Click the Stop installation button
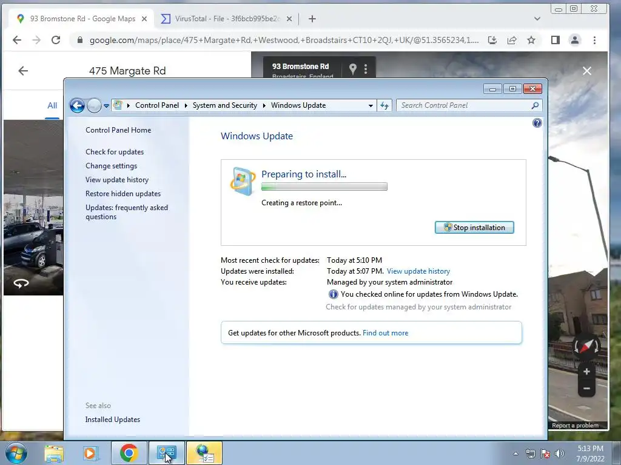The width and height of the screenshot is (621, 465). (474, 228)
